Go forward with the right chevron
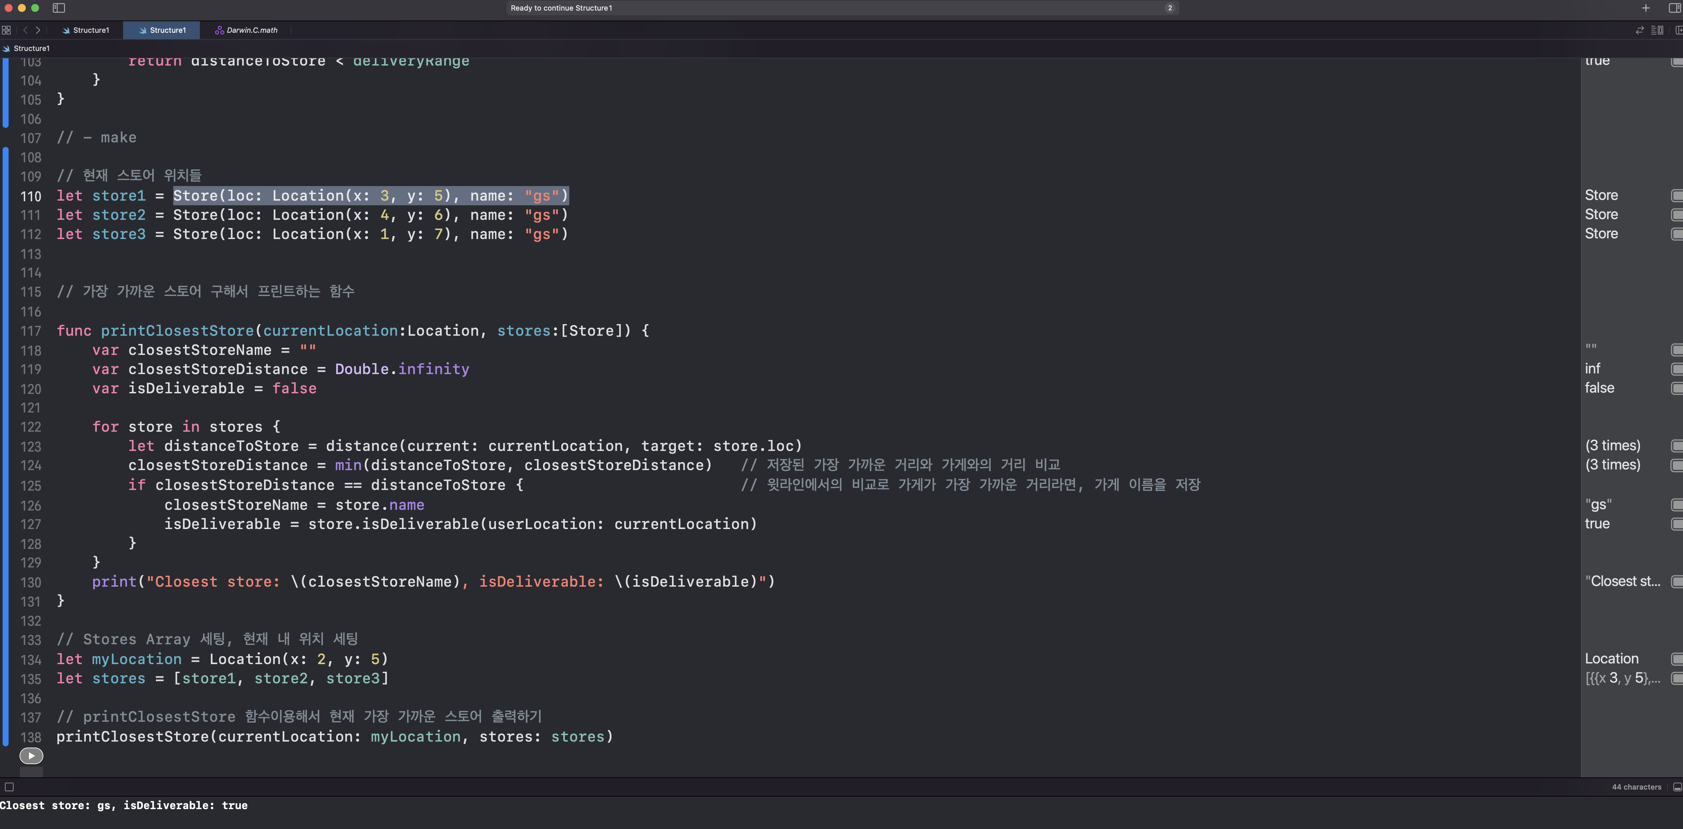This screenshot has height=829, width=1683. [x=38, y=30]
